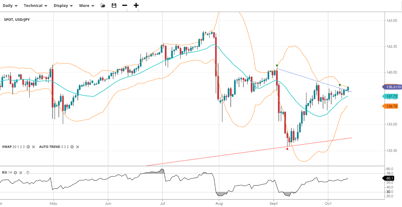Click the VWAP 20 1 2 3 label
The image size is (402, 207).
click(13, 147)
